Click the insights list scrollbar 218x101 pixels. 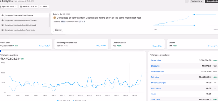50,20
